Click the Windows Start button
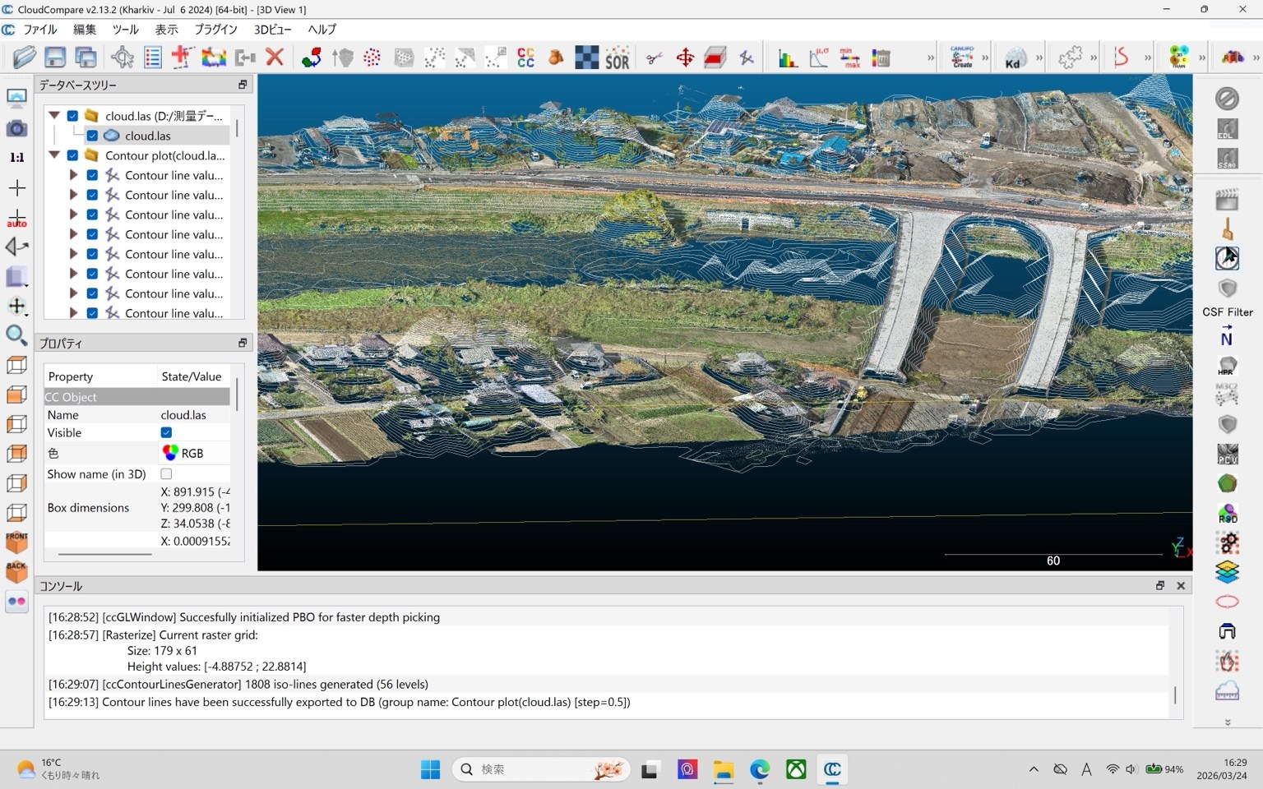Image resolution: width=1263 pixels, height=789 pixels. [430, 769]
